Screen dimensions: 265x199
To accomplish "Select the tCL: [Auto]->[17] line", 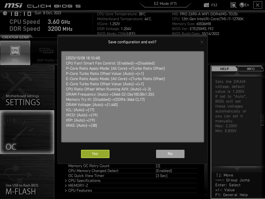I will pos(80,110).
